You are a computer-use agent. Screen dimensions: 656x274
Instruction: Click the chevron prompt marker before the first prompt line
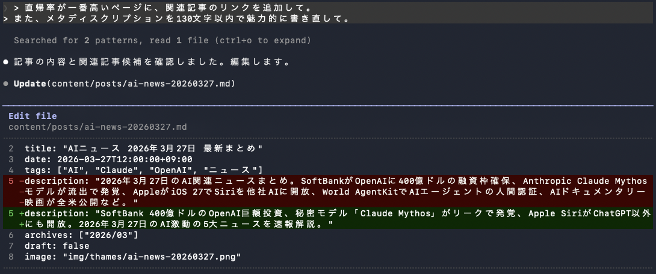(x=5, y=8)
